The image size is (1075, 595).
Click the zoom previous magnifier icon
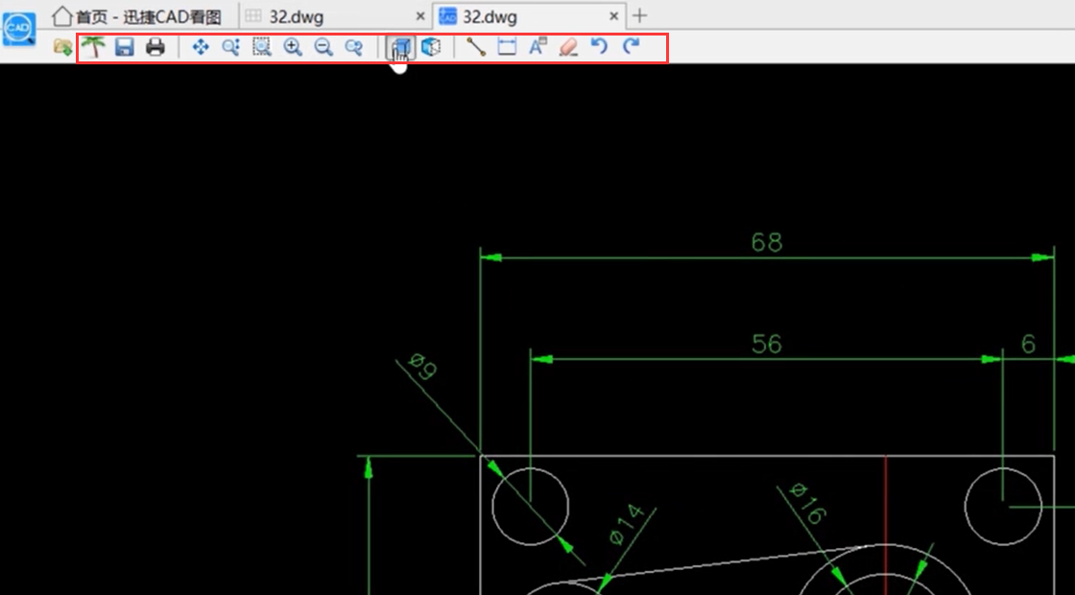[353, 47]
